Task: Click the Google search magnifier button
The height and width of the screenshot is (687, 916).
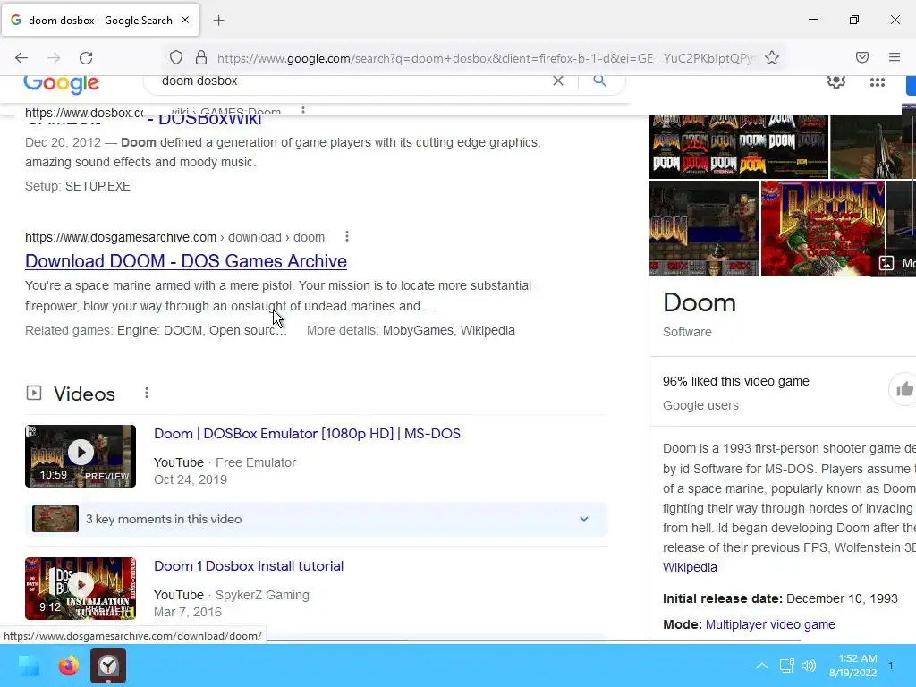Action: (599, 81)
